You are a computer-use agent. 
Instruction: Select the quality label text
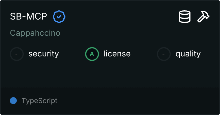tap(188, 54)
